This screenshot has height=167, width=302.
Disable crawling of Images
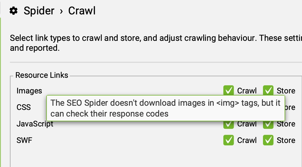click(228, 90)
